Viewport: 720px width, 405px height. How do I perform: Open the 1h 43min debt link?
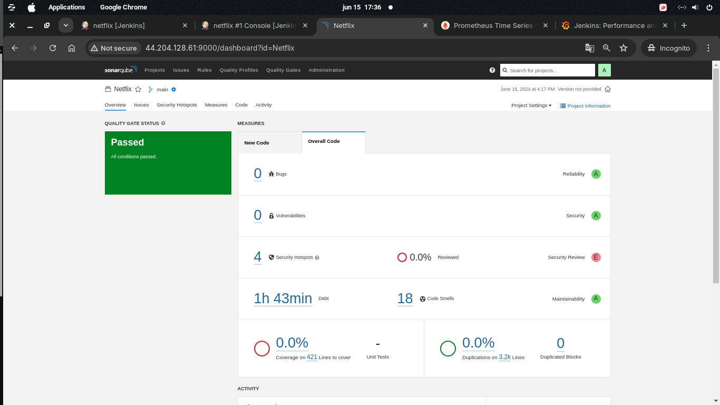click(x=283, y=298)
